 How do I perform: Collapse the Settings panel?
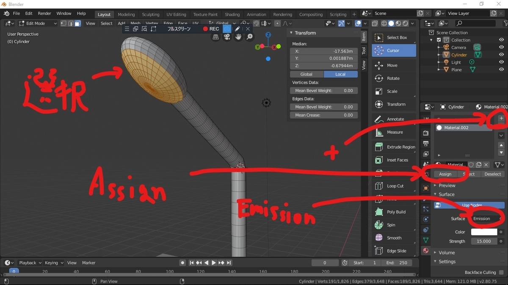pyautogui.click(x=447, y=262)
